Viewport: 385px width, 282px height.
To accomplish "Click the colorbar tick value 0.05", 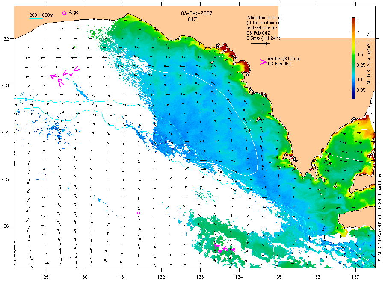I will pos(361,90).
